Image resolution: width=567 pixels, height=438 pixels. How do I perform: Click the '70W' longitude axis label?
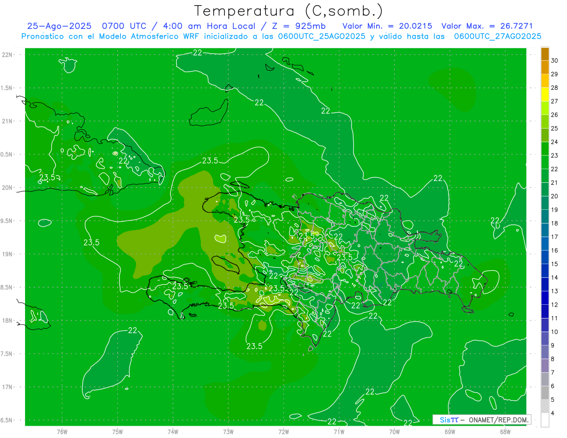395,431
